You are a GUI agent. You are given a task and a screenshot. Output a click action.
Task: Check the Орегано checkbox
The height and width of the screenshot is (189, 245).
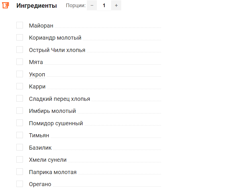click(20, 184)
